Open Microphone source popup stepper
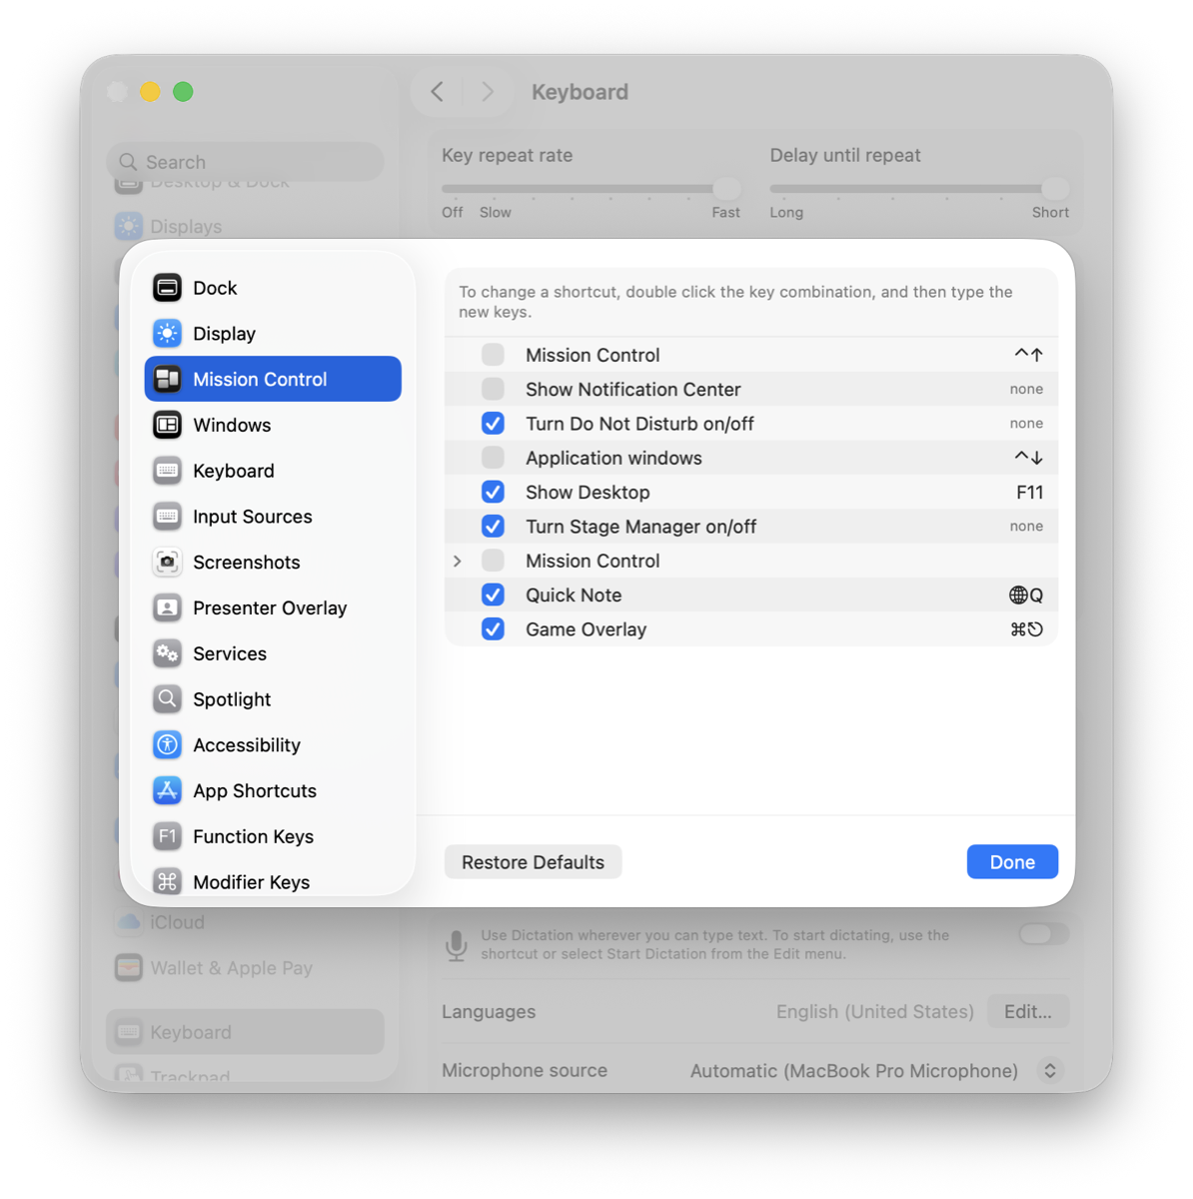The width and height of the screenshot is (1193, 1199). click(x=1050, y=1071)
